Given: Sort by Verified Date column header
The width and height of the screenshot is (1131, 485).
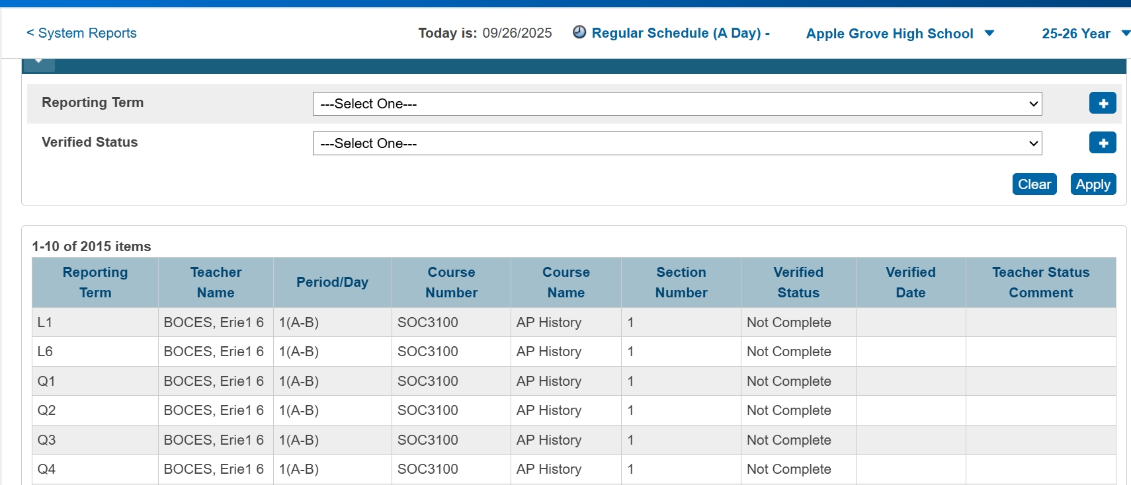Looking at the screenshot, I should click(x=910, y=282).
